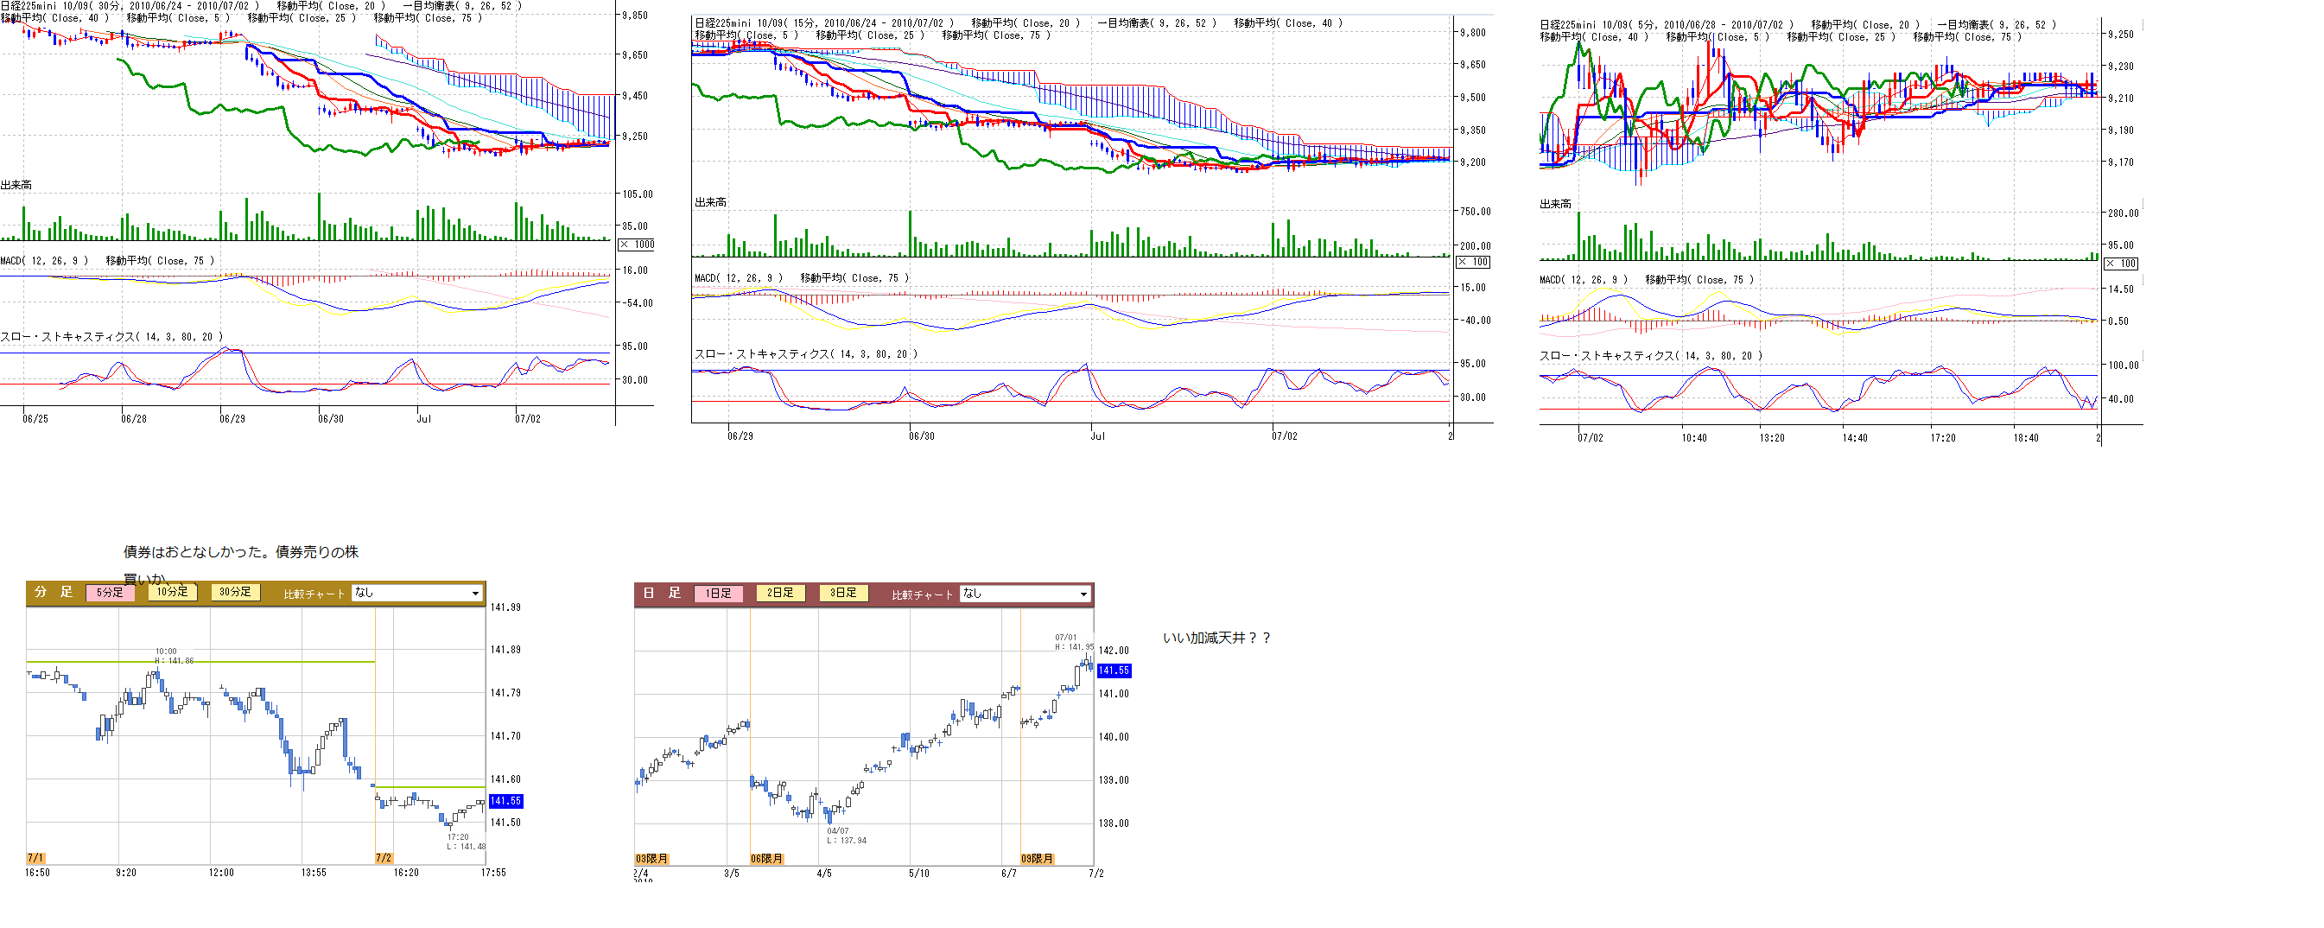Click the 分足 panel header label
This screenshot has width=2324, height=928.
(54, 592)
